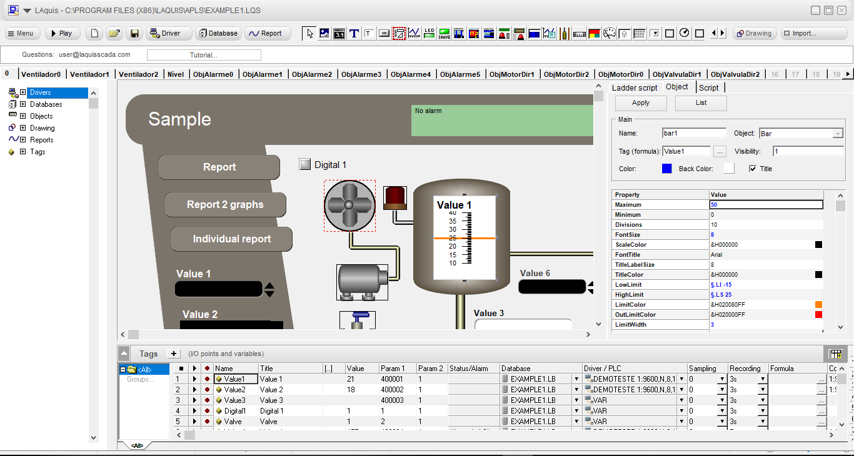
Task: Toggle play arrow for Valve row
Action: coord(194,422)
